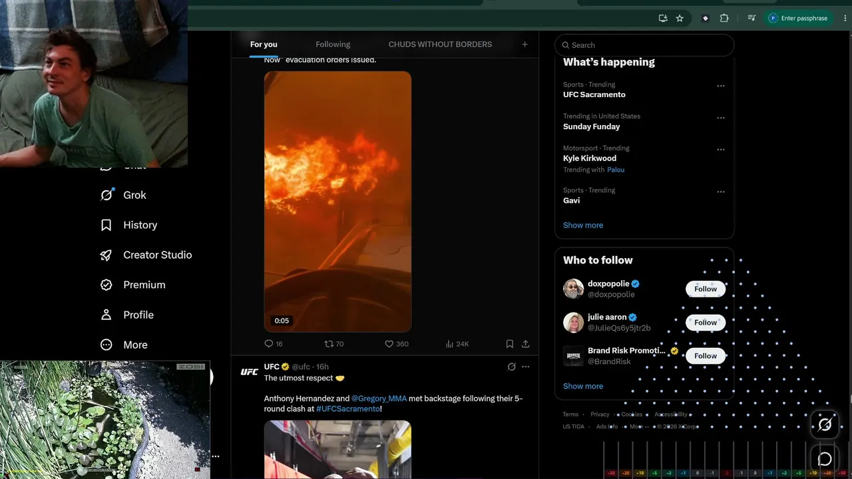This screenshot has width=852, height=479.
Task: Open the @Gregory_MMA mention link
Action: point(379,399)
